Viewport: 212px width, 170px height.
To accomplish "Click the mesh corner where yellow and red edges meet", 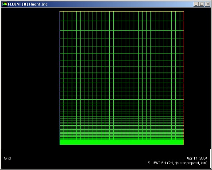I will pos(184,11).
